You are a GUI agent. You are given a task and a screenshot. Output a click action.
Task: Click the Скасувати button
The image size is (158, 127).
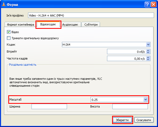pos(144,120)
